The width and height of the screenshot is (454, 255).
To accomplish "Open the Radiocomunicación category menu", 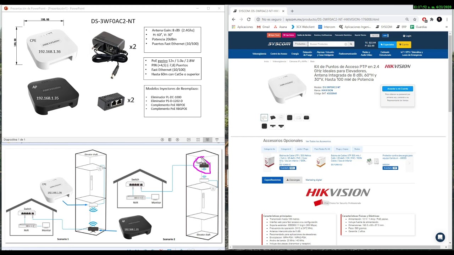I will pyautogui.click(x=348, y=53).
